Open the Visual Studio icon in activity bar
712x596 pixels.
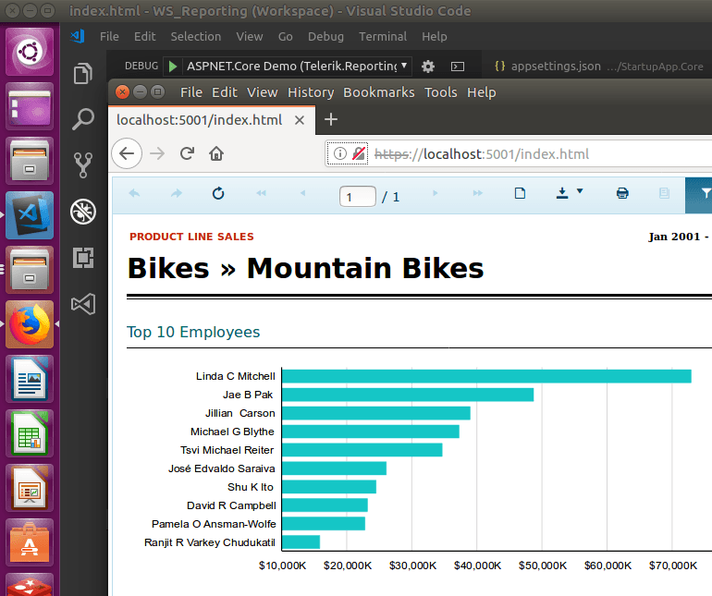(x=83, y=304)
